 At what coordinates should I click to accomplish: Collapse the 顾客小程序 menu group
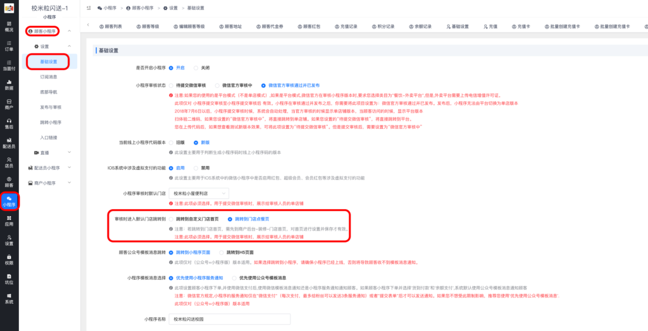click(69, 31)
